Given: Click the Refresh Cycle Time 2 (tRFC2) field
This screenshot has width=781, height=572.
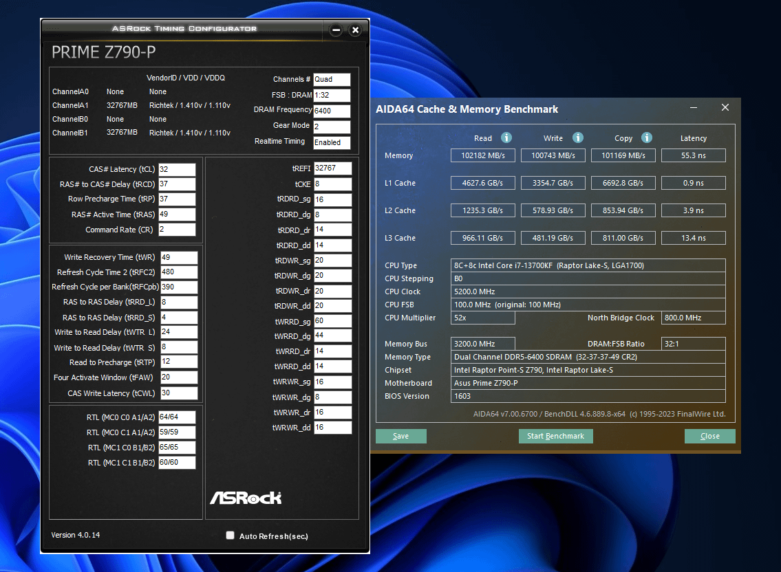Looking at the screenshot, I should pos(179,272).
